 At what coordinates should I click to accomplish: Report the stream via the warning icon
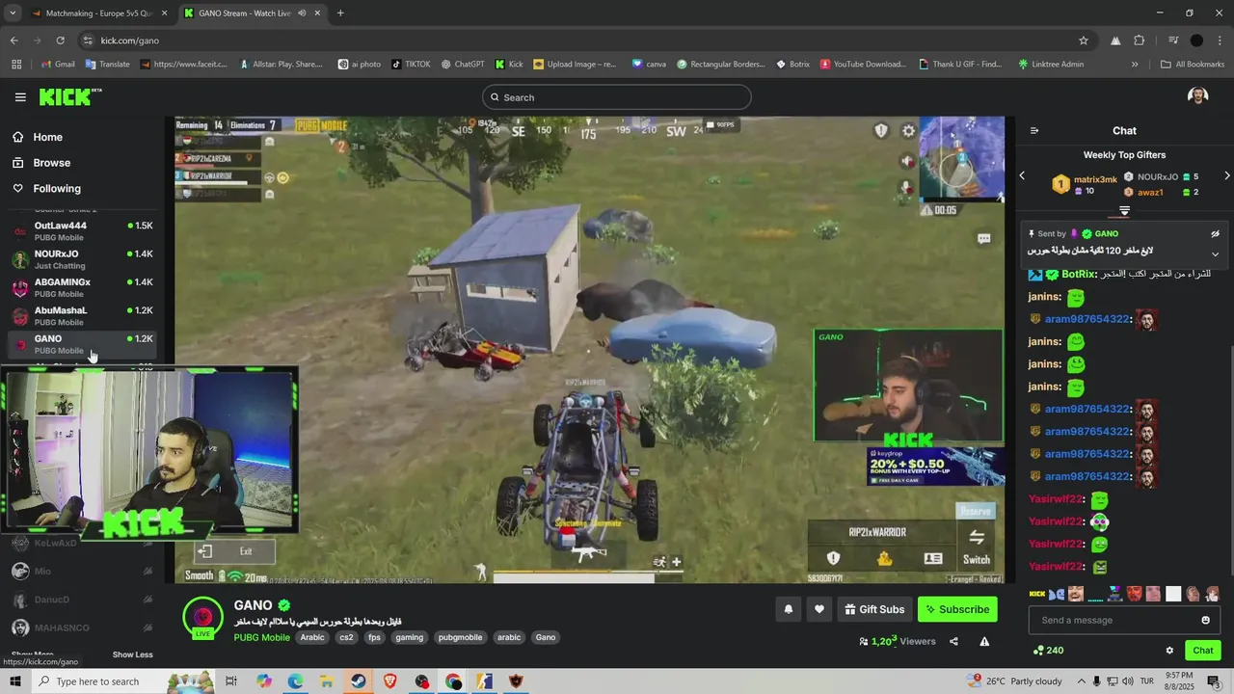[984, 642]
